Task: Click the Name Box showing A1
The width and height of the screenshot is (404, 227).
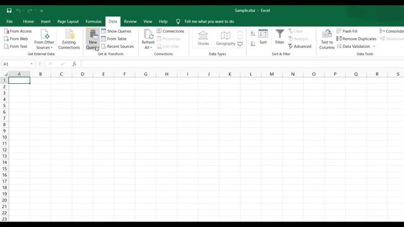Action: [x=15, y=64]
